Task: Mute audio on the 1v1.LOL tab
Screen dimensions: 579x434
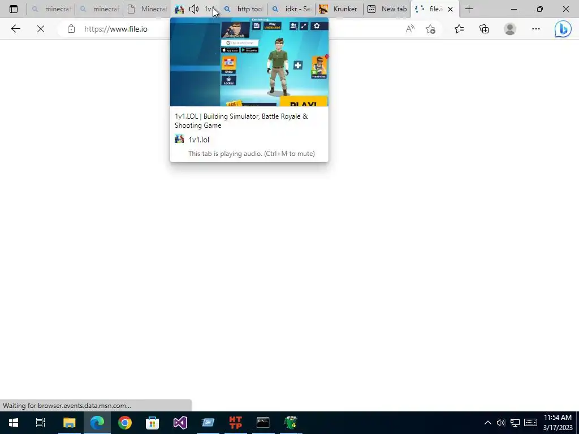Action: tap(194, 9)
